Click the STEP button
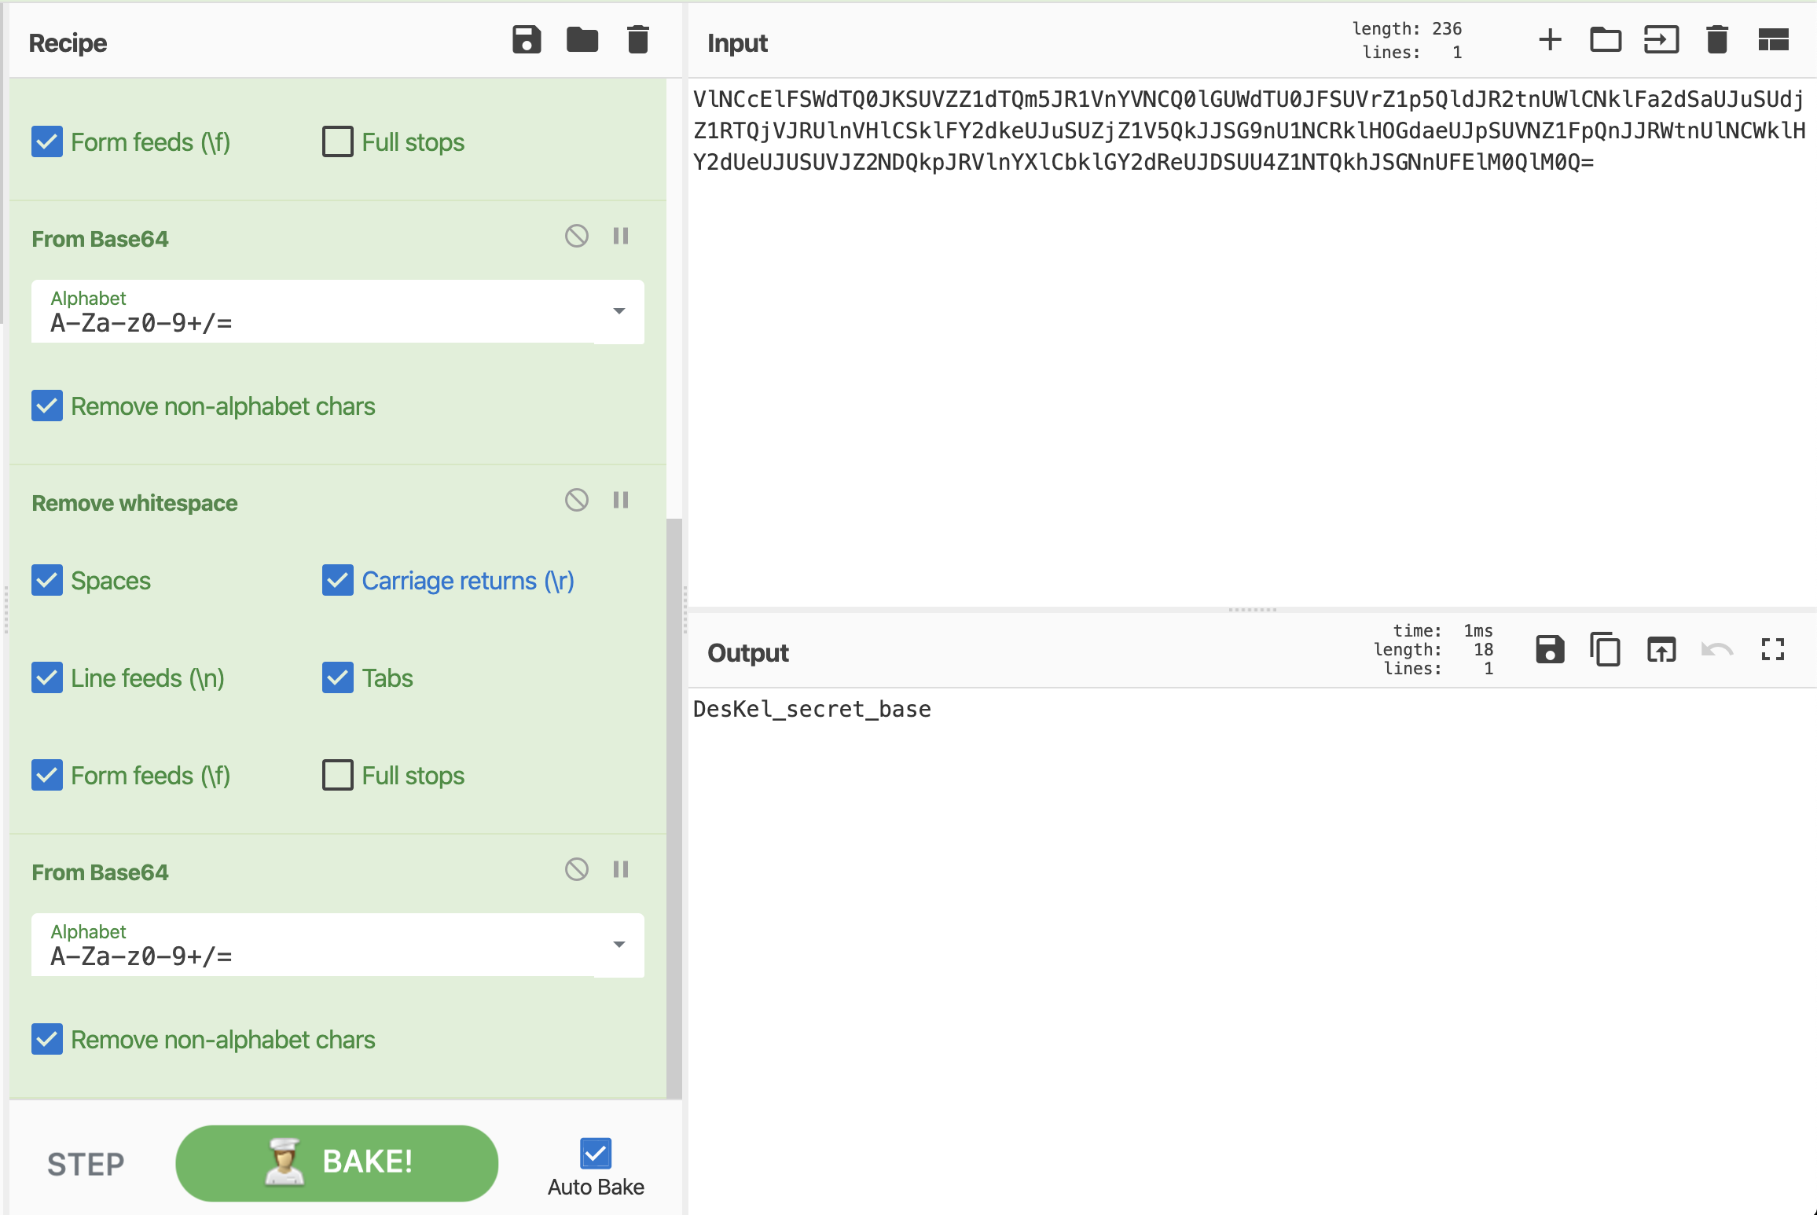1817x1215 pixels. point(86,1164)
